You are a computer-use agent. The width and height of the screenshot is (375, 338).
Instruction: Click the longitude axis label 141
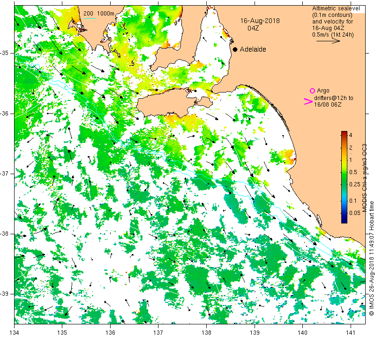click(x=351, y=332)
